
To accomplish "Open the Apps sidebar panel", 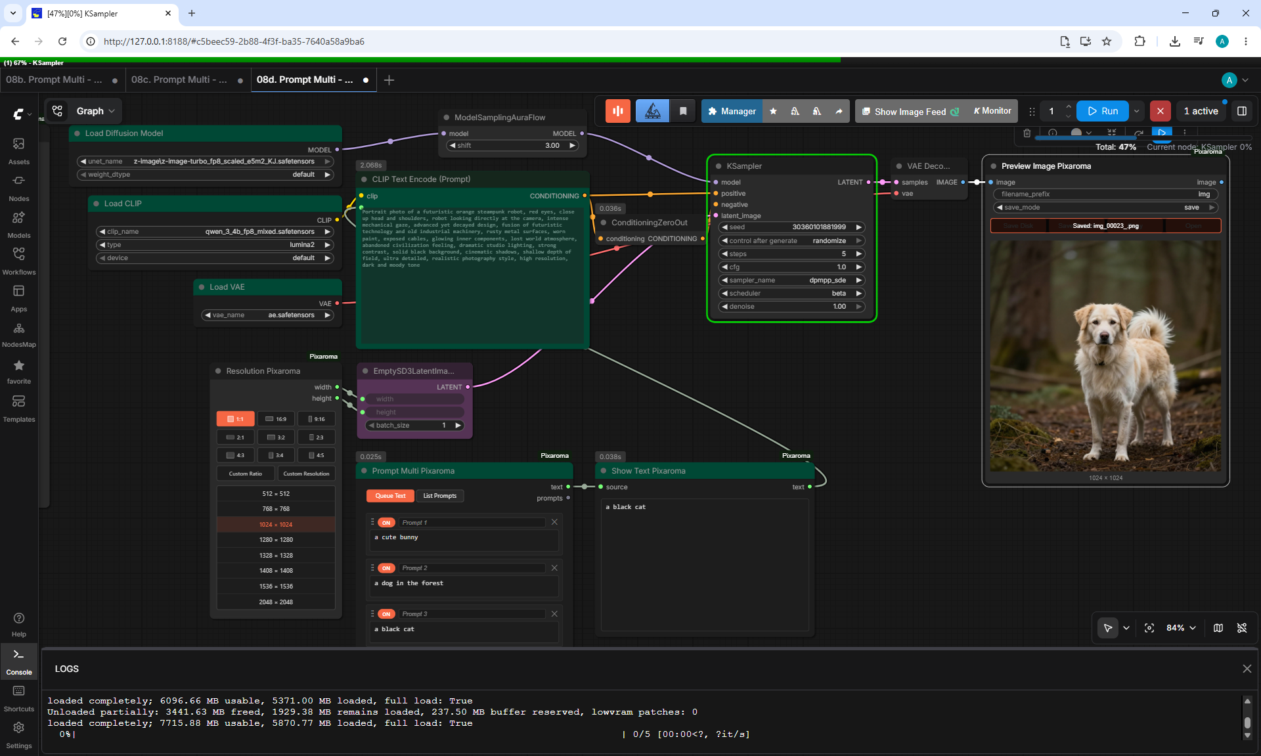I will click(19, 298).
